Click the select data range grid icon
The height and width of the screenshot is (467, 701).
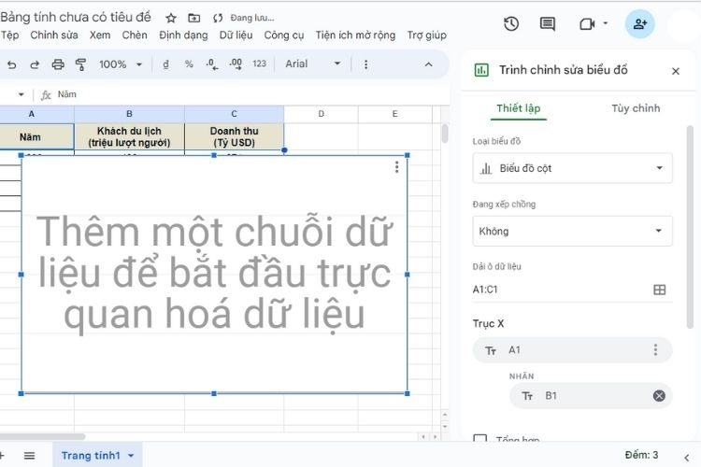tap(660, 290)
